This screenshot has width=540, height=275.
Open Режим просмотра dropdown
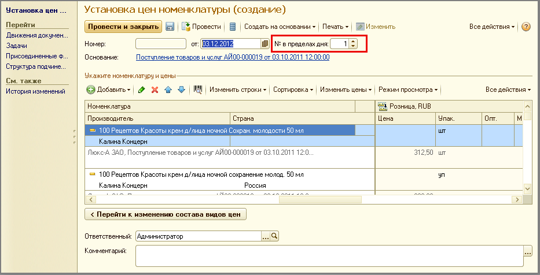pos(408,90)
